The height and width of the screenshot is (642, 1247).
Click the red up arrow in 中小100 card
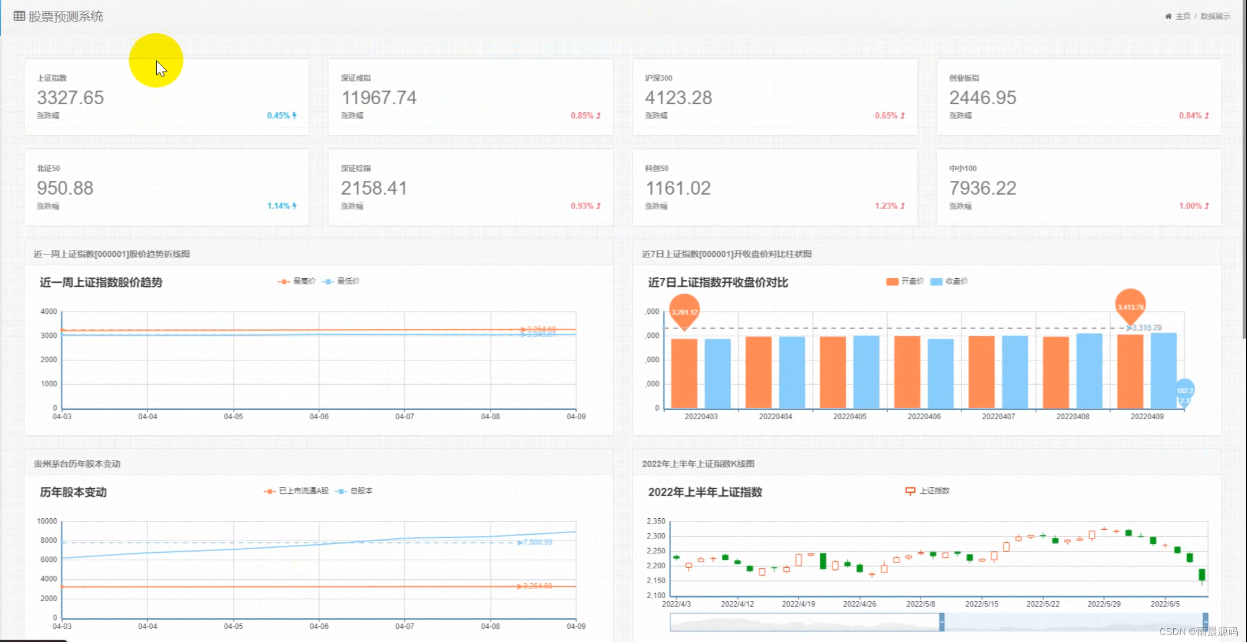[1207, 206]
